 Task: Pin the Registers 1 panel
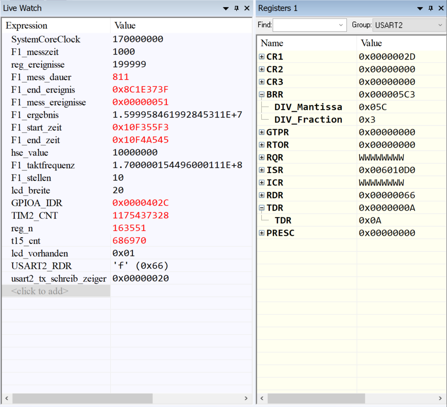[x=431, y=8]
